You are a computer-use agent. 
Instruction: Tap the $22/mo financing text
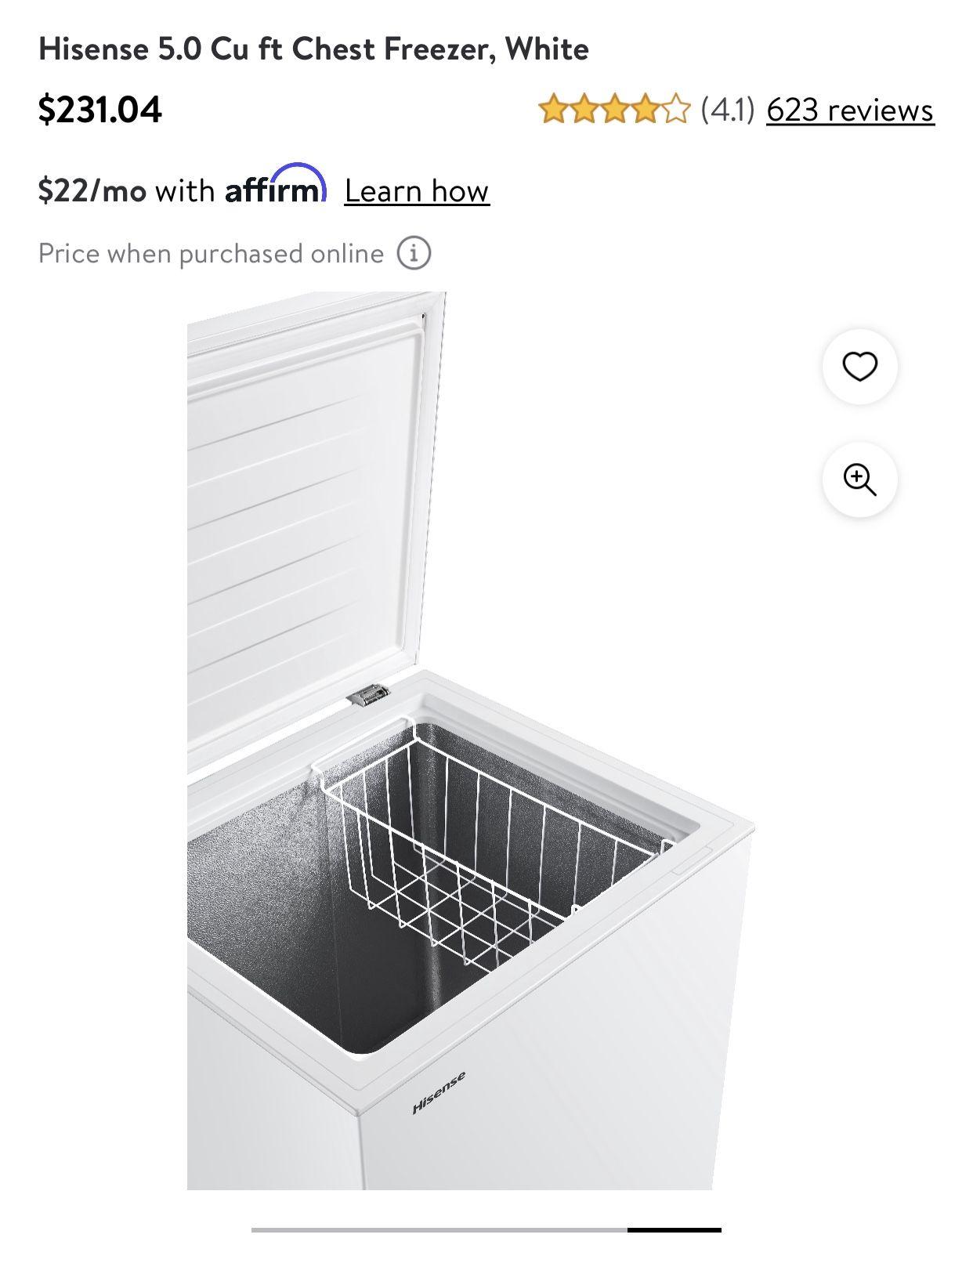click(92, 190)
